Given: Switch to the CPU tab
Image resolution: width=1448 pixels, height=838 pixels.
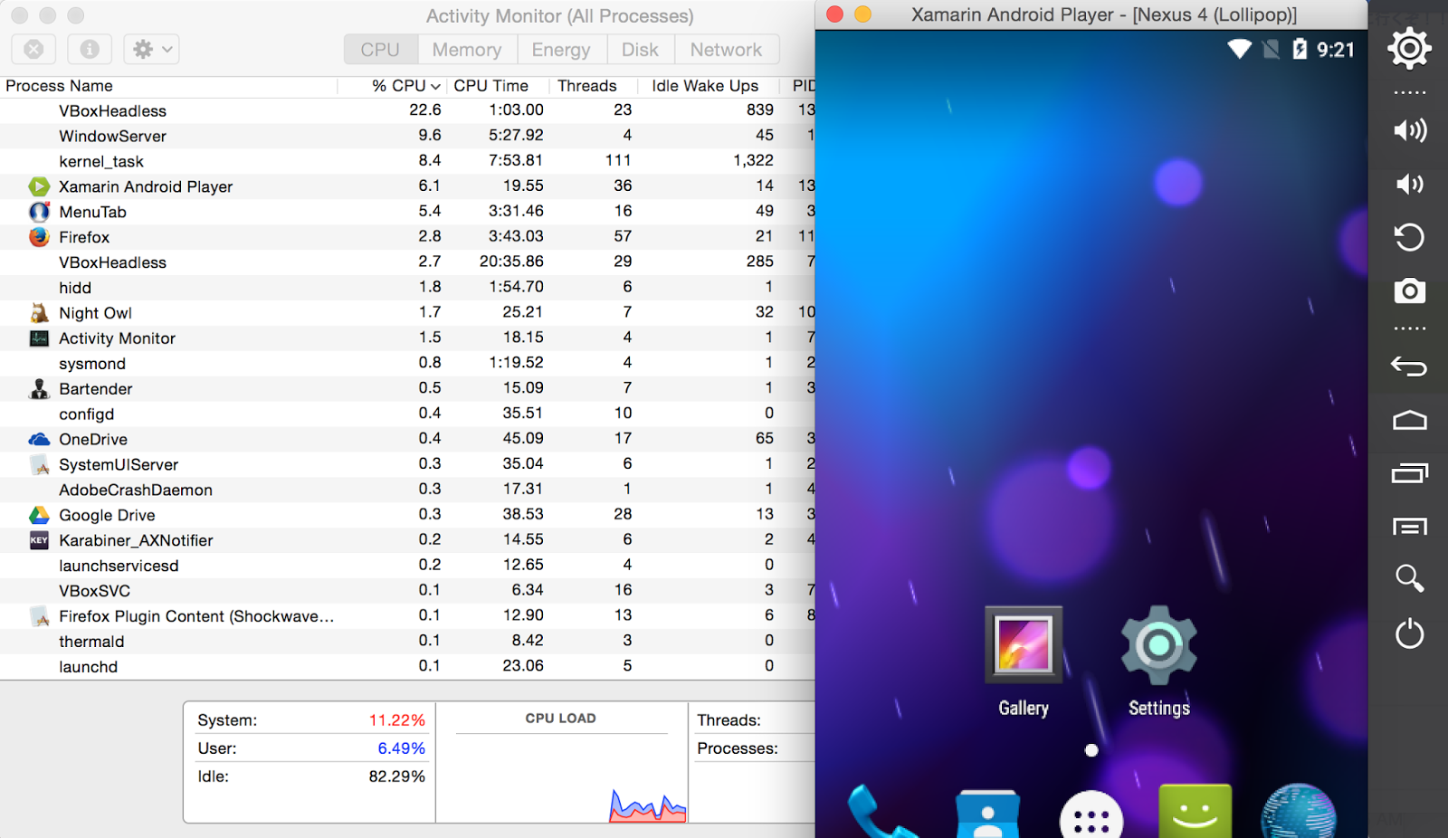Looking at the screenshot, I should (x=380, y=50).
